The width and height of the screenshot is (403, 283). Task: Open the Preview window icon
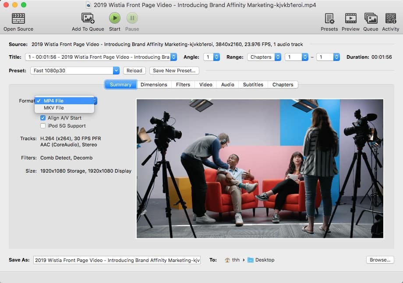coord(350,18)
